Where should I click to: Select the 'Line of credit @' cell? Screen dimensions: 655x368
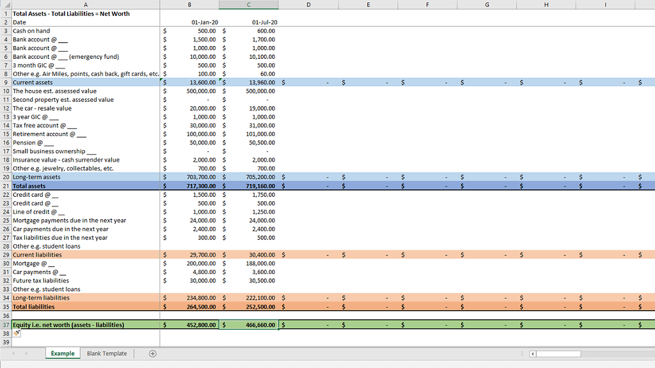click(86, 211)
